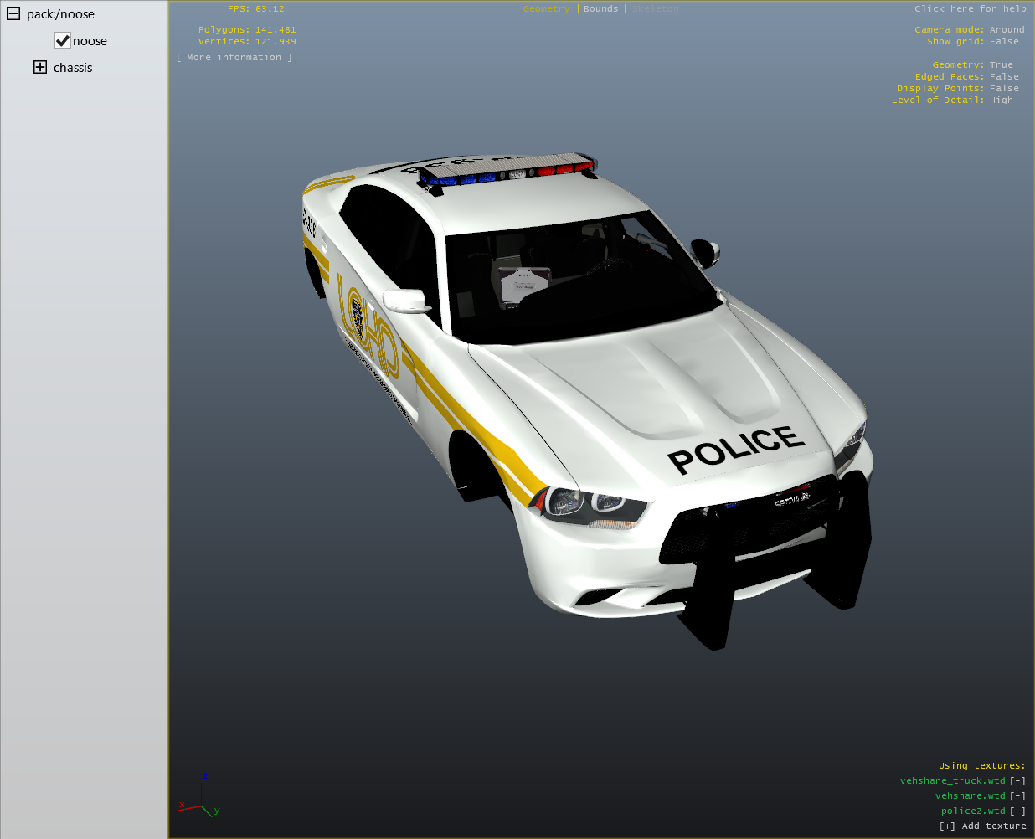Click the 'Click here for help' link
Viewport: 1035px width, 839px height.
click(970, 9)
